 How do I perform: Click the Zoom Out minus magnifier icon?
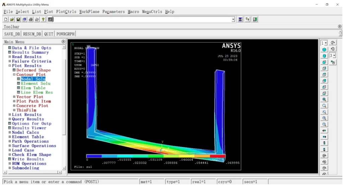[x=324, y=124]
